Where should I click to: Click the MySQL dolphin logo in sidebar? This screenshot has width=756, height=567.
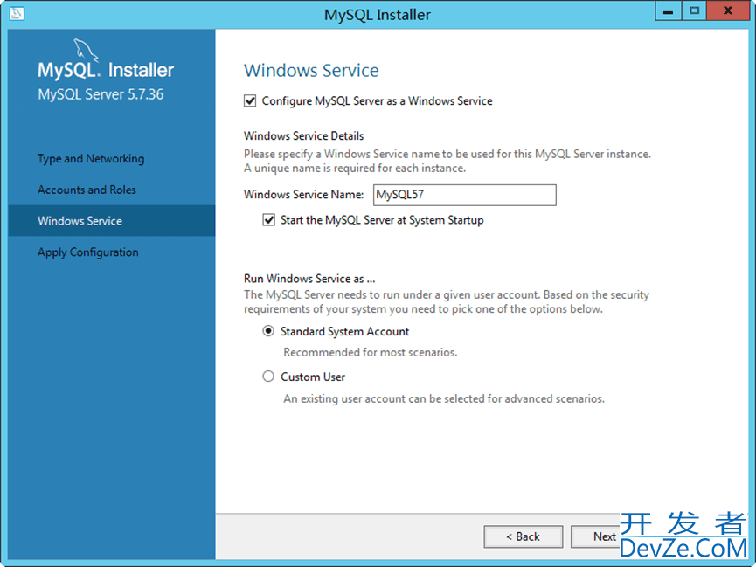(x=86, y=50)
